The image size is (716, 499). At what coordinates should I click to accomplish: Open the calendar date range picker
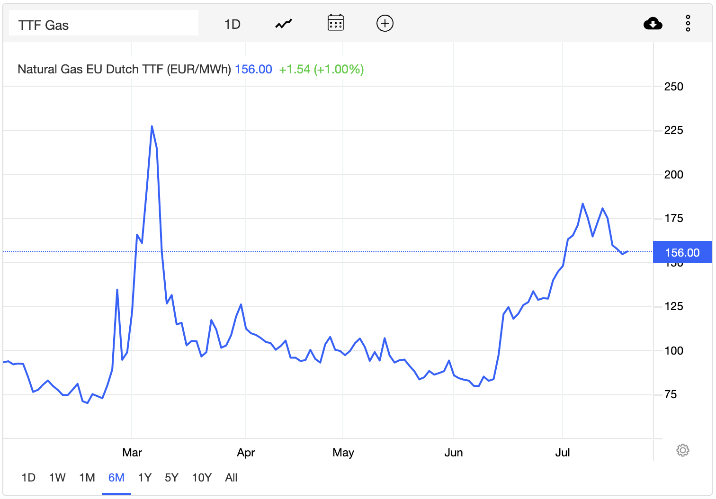[x=336, y=23]
